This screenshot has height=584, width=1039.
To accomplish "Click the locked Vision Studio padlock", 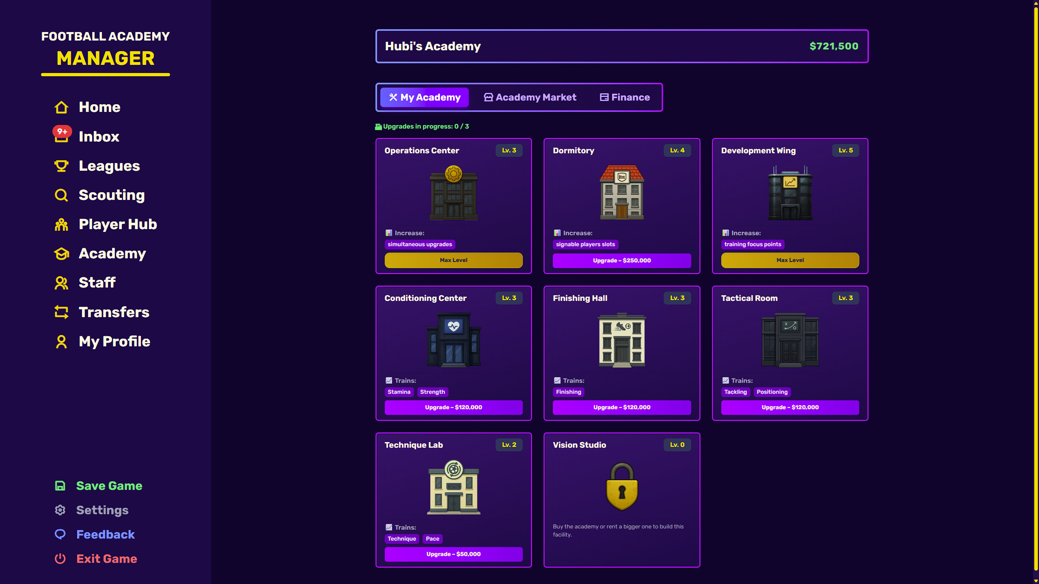I will tap(621, 486).
